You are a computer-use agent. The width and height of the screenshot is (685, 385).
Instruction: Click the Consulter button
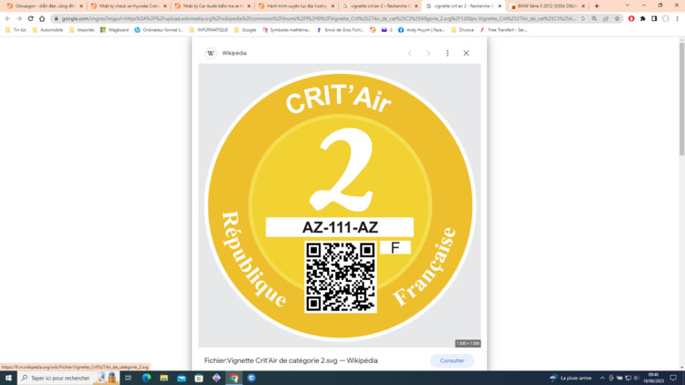(x=452, y=361)
